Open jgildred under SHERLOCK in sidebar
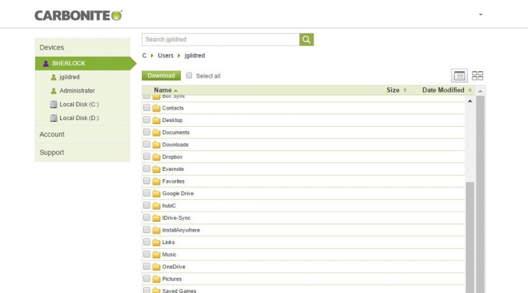Screen dimensions: 528x293 click(69, 77)
